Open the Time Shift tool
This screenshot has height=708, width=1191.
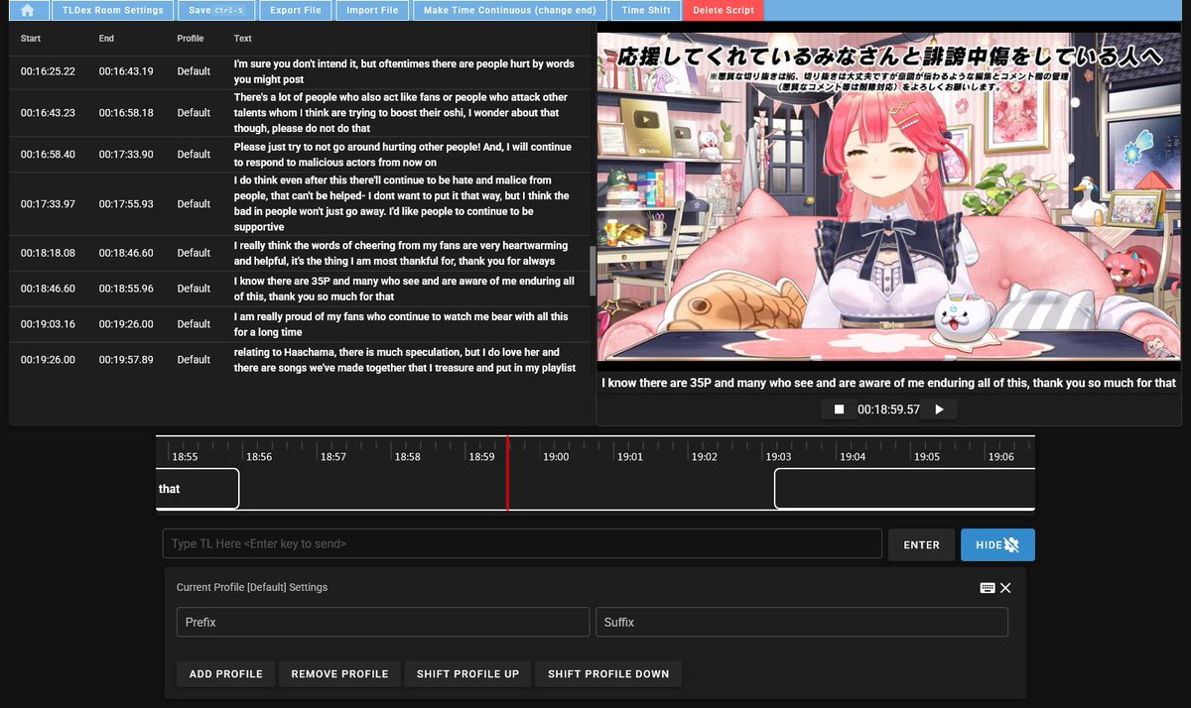(646, 10)
